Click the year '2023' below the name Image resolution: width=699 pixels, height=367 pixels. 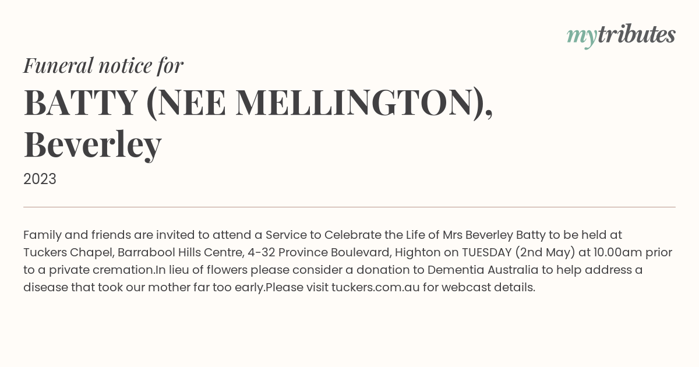point(40,179)
